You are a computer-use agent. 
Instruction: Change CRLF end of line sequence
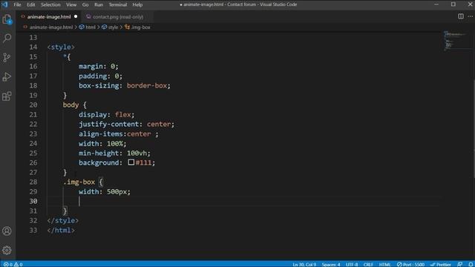click(x=368, y=264)
